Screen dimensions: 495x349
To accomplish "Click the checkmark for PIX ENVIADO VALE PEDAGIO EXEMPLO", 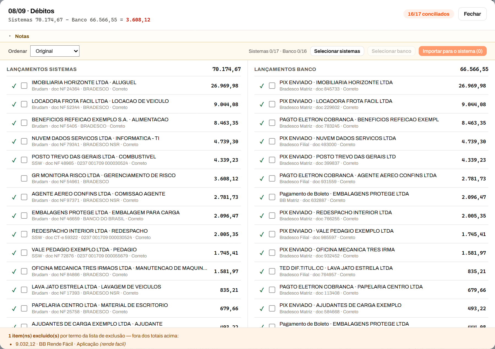I will click(262, 234).
